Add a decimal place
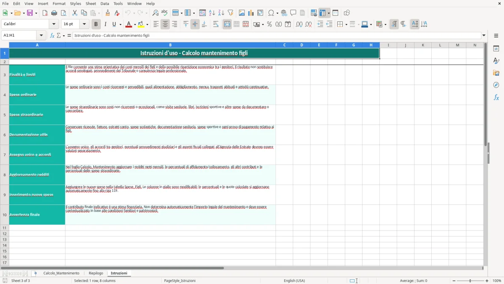 click(x=299, y=24)
